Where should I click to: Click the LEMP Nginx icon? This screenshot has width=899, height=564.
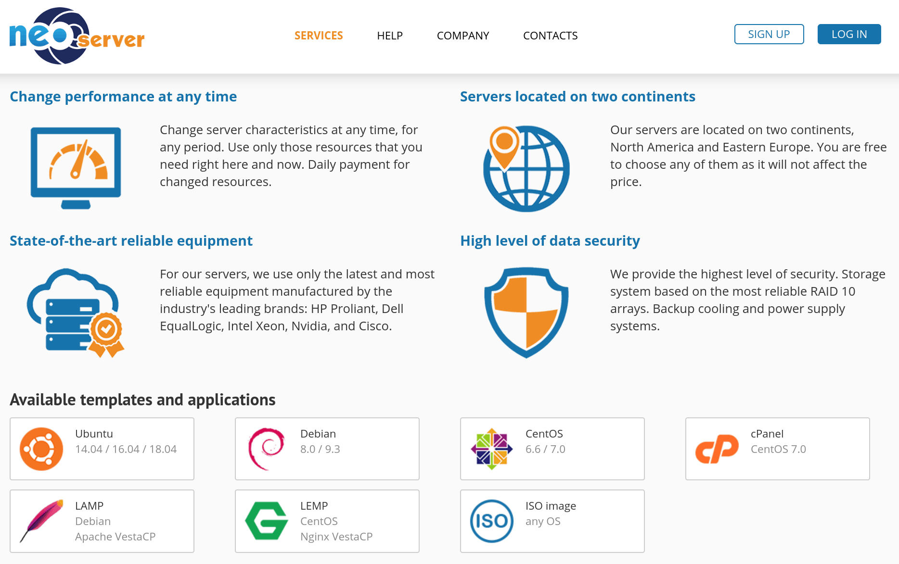click(x=267, y=521)
